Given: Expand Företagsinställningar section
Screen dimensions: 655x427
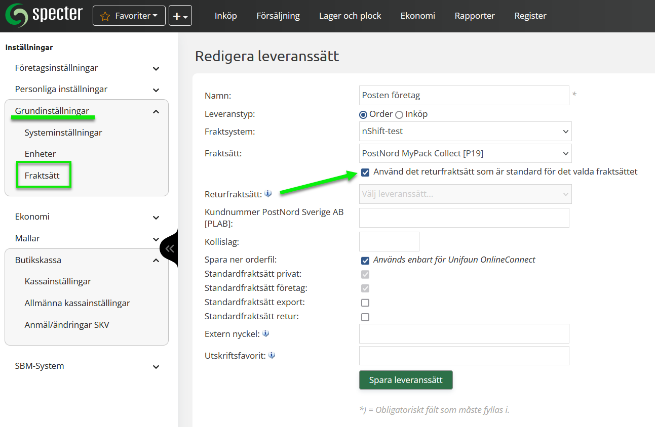Looking at the screenshot, I should [156, 68].
